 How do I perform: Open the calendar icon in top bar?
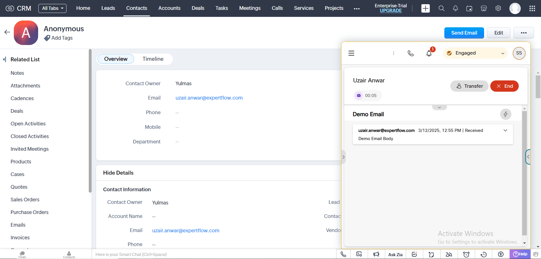tap(469, 8)
